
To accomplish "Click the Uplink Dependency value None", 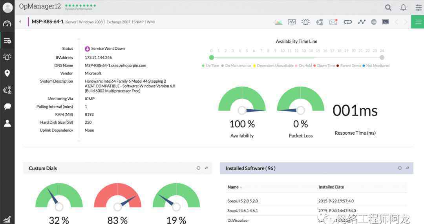I will pyautogui.click(x=89, y=130).
